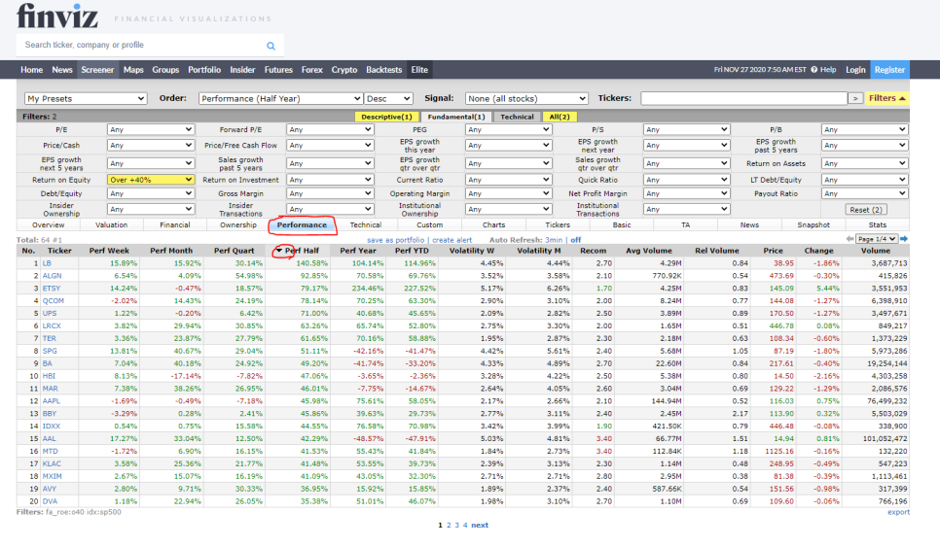Click the Help question mark icon
940x547 pixels.
point(814,69)
